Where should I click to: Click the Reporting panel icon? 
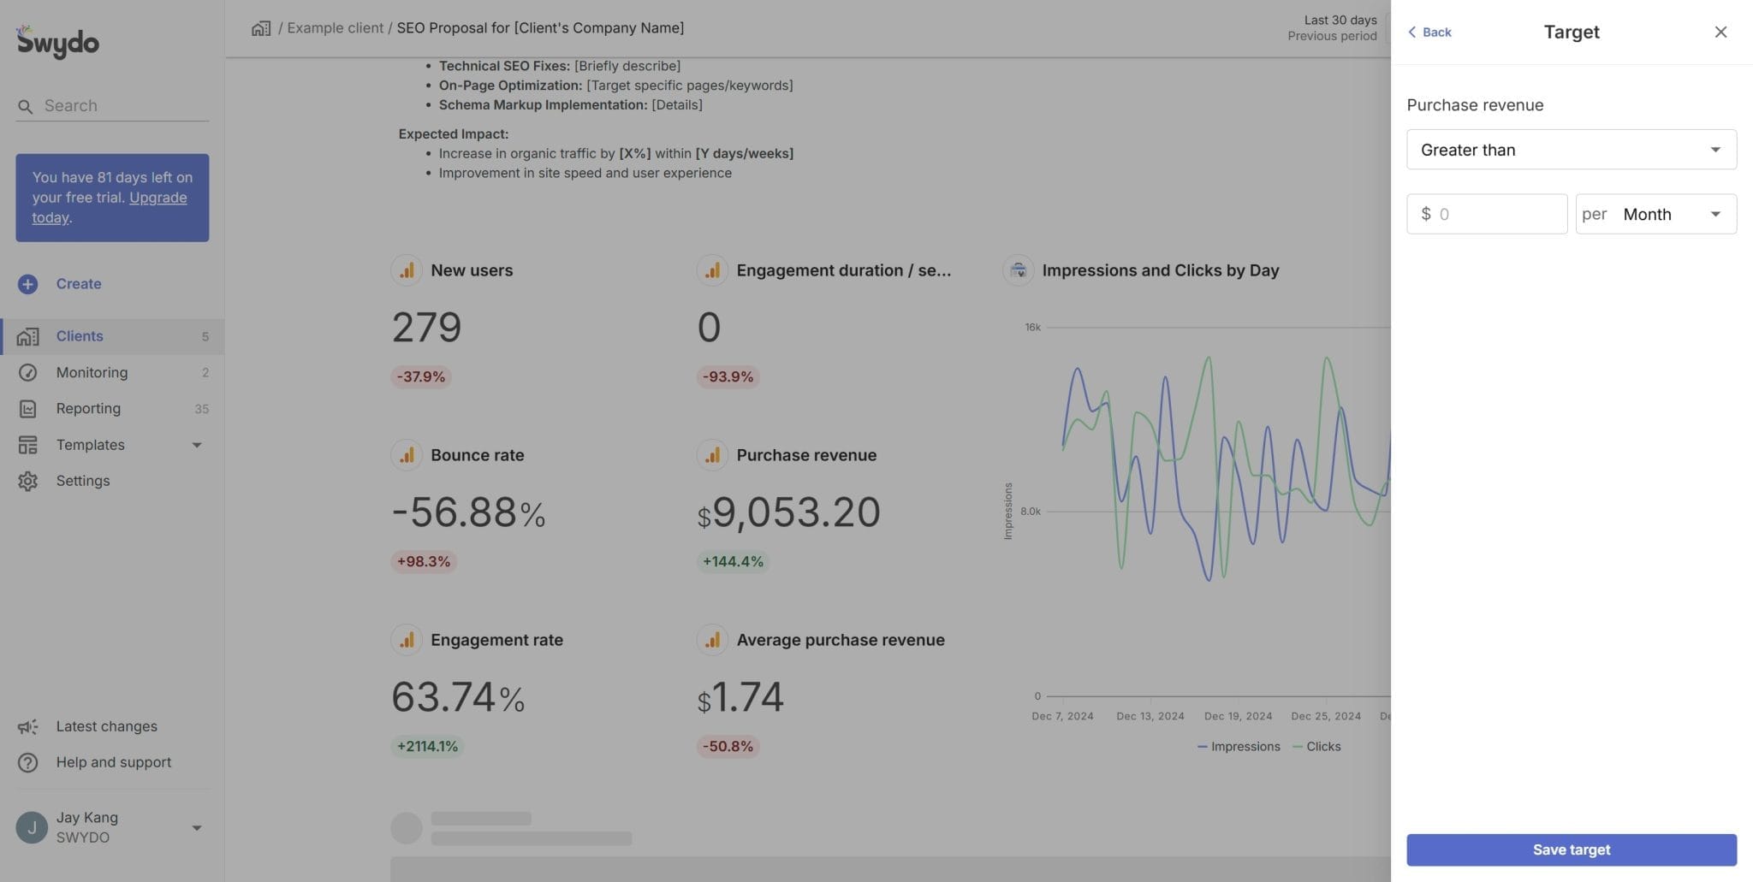(x=28, y=408)
